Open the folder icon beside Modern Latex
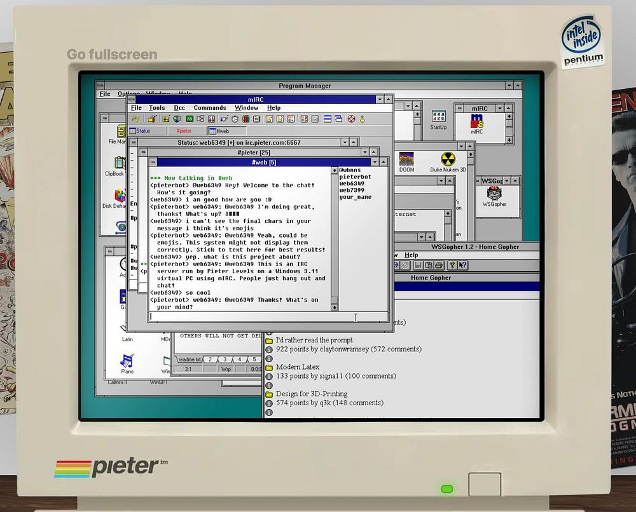This screenshot has width=636, height=512. coord(268,367)
